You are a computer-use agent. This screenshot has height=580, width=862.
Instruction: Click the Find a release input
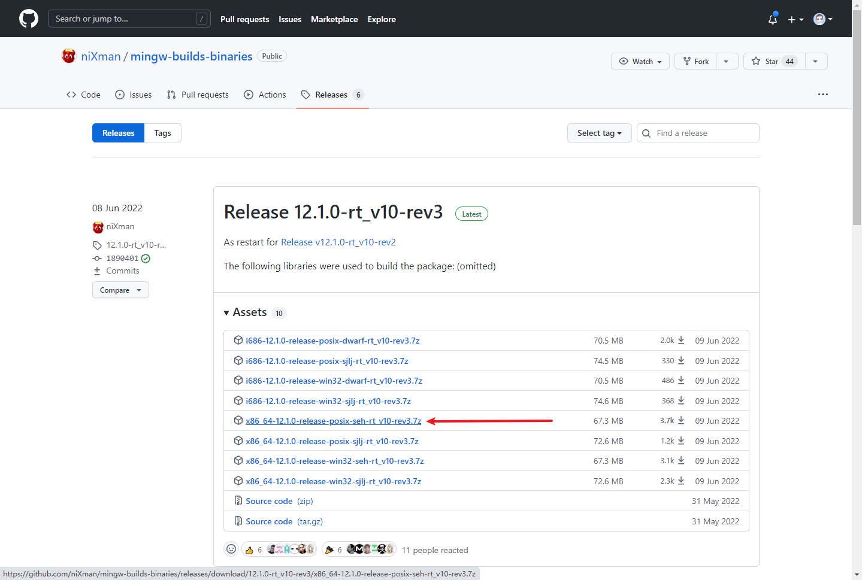pyautogui.click(x=698, y=133)
